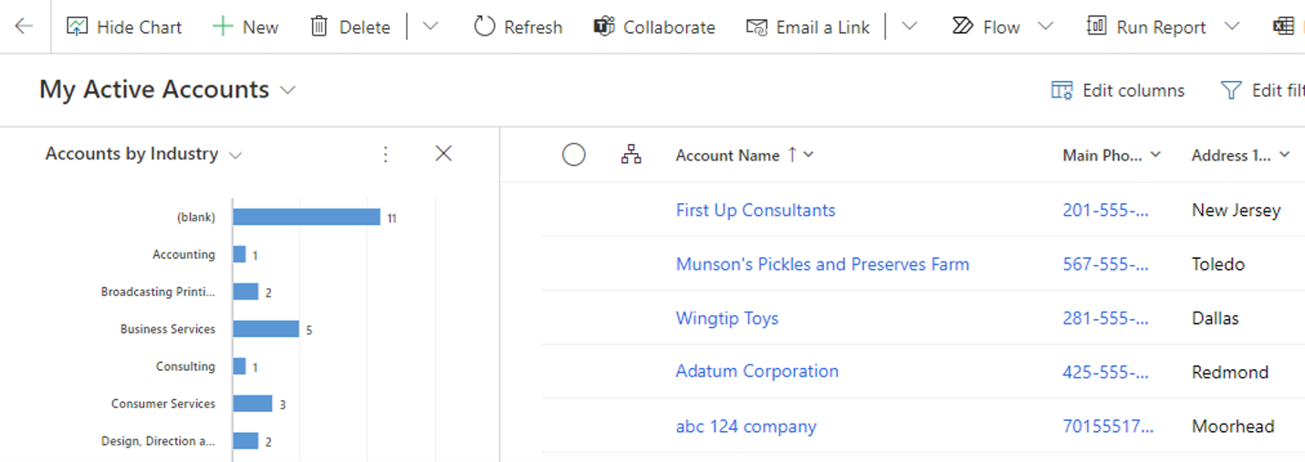The image size is (1305, 462).
Task: Open the Accounts by Industry chart selector
Action: point(144,154)
